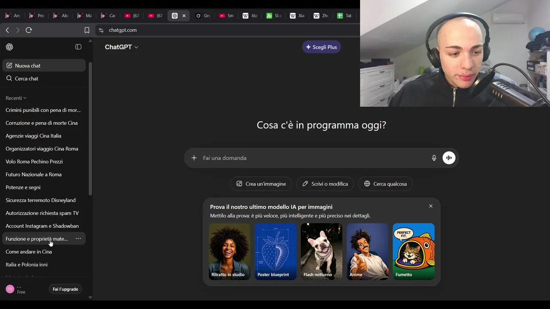
Task: Open chat 'Organizzatori viaggio Cina Roma'
Action: 44,148
